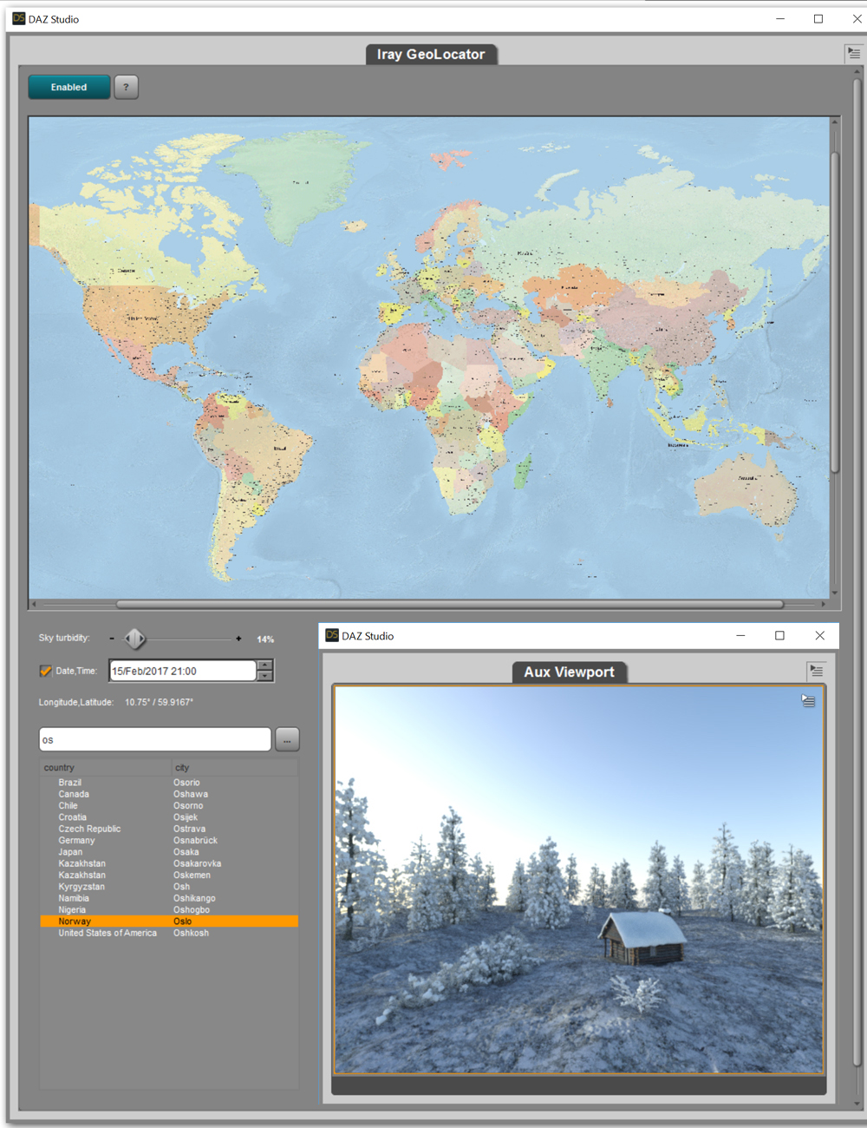Select the United States of America / Oshkosh row
867x1128 pixels.
169,933
